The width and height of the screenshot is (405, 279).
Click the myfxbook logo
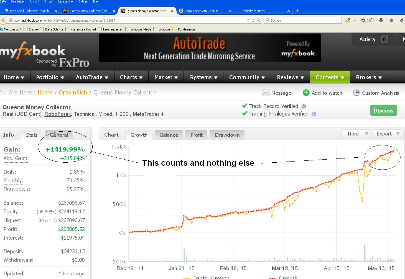coord(33,50)
